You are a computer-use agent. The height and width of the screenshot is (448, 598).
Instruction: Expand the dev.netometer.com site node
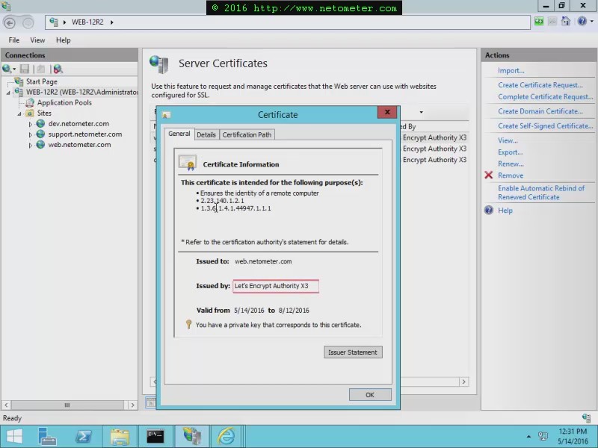click(31, 124)
